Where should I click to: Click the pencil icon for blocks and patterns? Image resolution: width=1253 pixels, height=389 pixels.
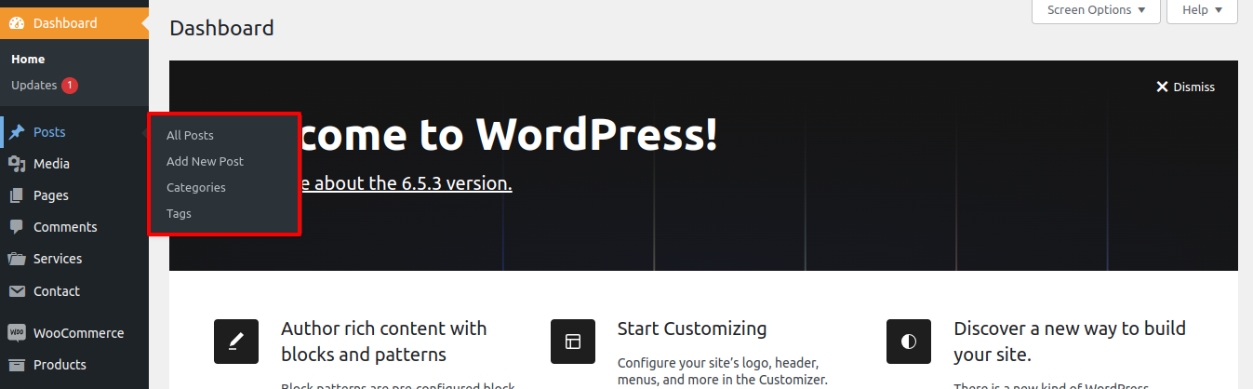coord(236,342)
